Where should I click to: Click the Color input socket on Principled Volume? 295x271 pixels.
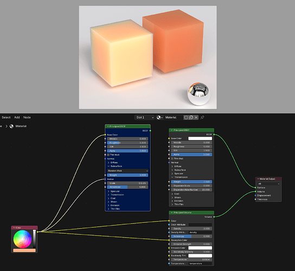click(x=169, y=221)
